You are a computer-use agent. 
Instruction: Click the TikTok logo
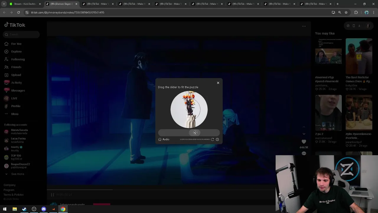click(15, 25)
